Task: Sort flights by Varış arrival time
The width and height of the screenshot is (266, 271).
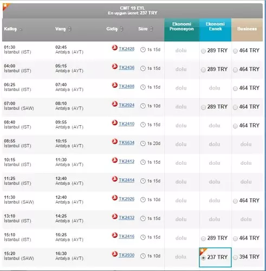Action: [x=70, y=29]
